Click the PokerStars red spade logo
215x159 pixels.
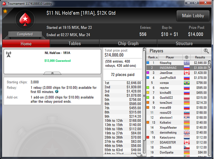click(25, 20)
